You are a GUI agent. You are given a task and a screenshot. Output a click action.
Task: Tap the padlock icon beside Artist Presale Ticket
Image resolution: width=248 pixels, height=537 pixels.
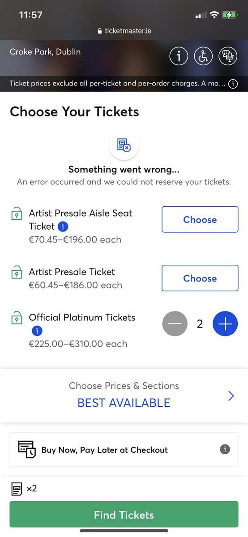(16, 273)
